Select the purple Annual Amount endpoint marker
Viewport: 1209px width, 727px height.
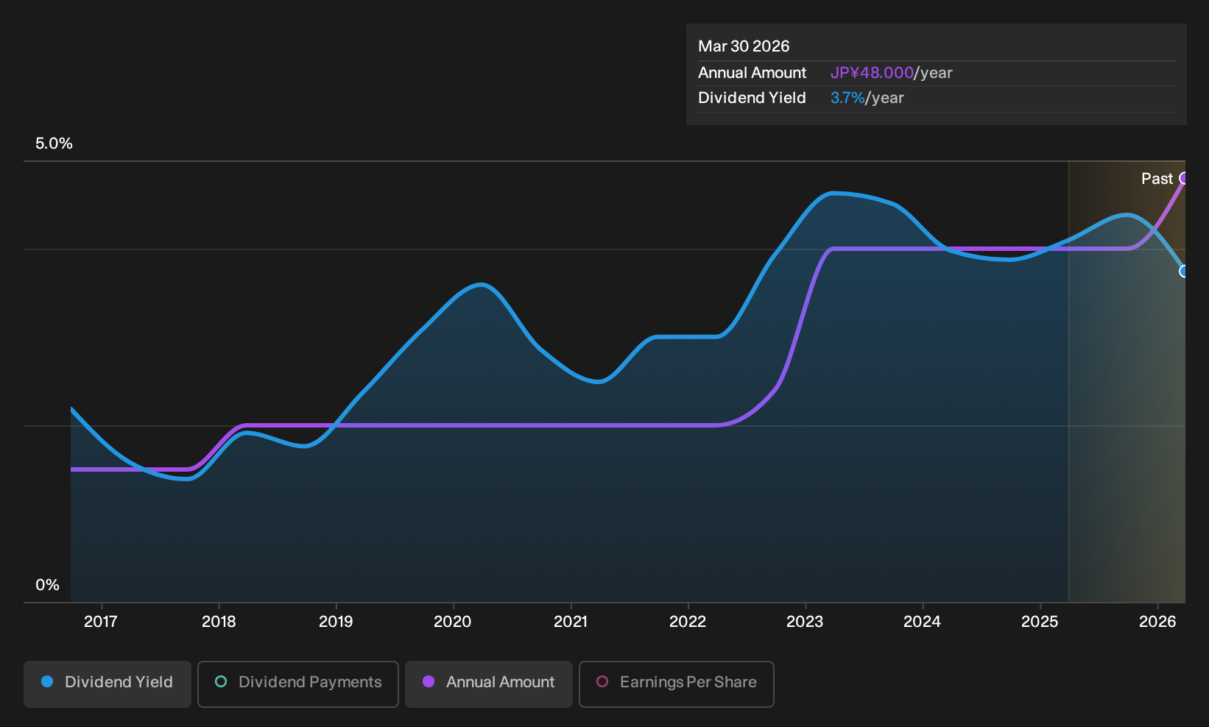(1183, 178)
